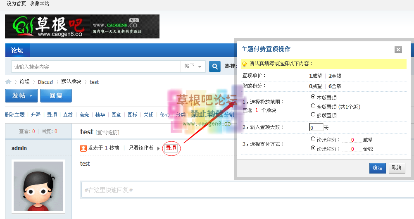Click the 确定 confirm button
The width and height of the screenshot is (414, 219).
point(377,168)
